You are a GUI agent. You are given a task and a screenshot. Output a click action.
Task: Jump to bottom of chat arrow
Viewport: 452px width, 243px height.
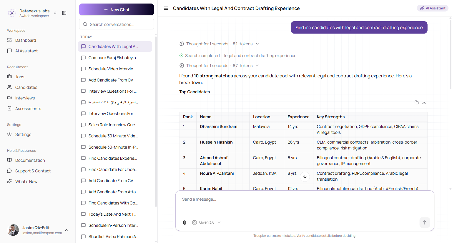pos(305,177)
